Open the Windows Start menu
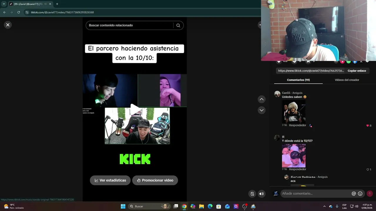376x211 pixels. (x=123, y=206)
